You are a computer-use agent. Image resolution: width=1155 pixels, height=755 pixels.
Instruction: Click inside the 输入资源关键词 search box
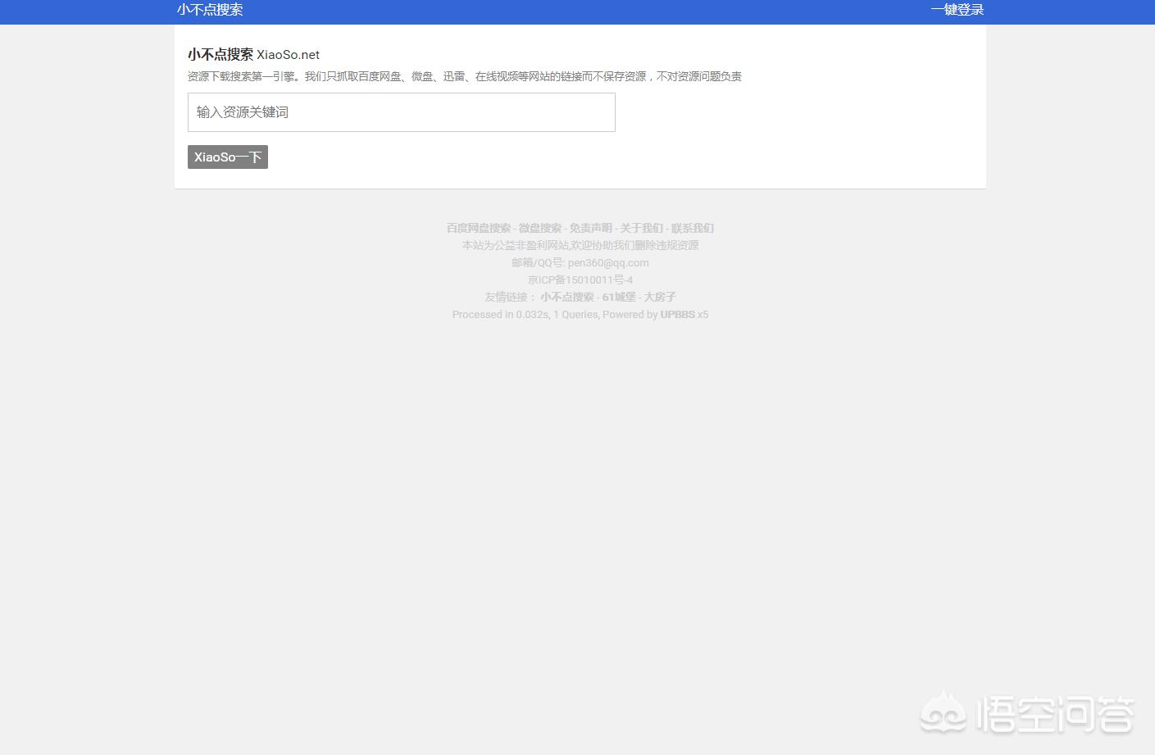(401, 112)
